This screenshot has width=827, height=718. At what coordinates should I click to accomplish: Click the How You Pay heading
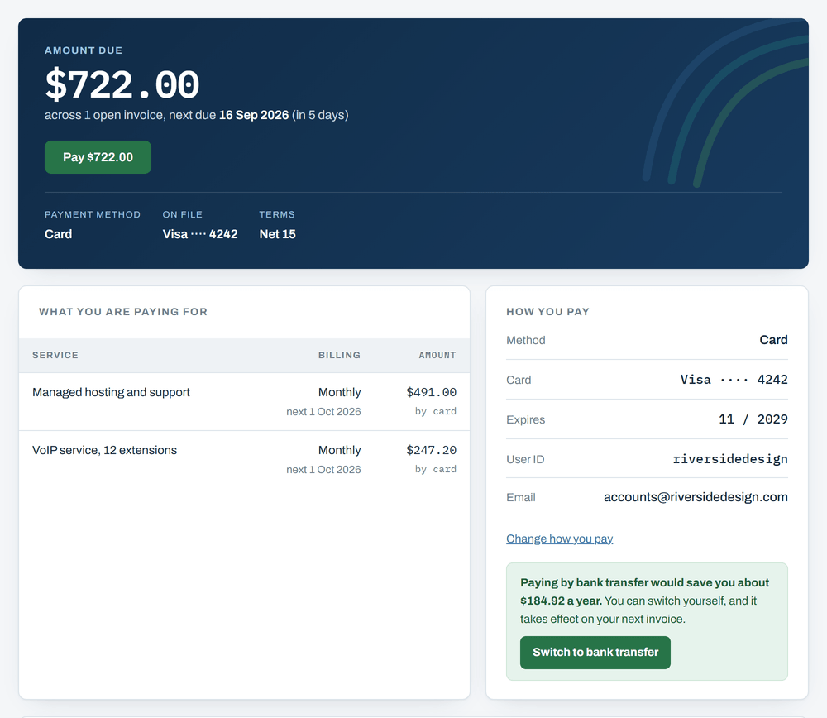[x=547, y=312]
